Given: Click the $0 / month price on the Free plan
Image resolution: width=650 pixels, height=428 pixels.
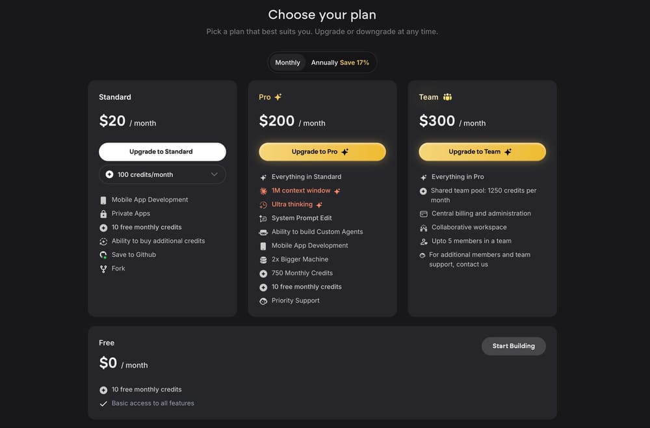Looking at the screenshot, I should point(123,363).
